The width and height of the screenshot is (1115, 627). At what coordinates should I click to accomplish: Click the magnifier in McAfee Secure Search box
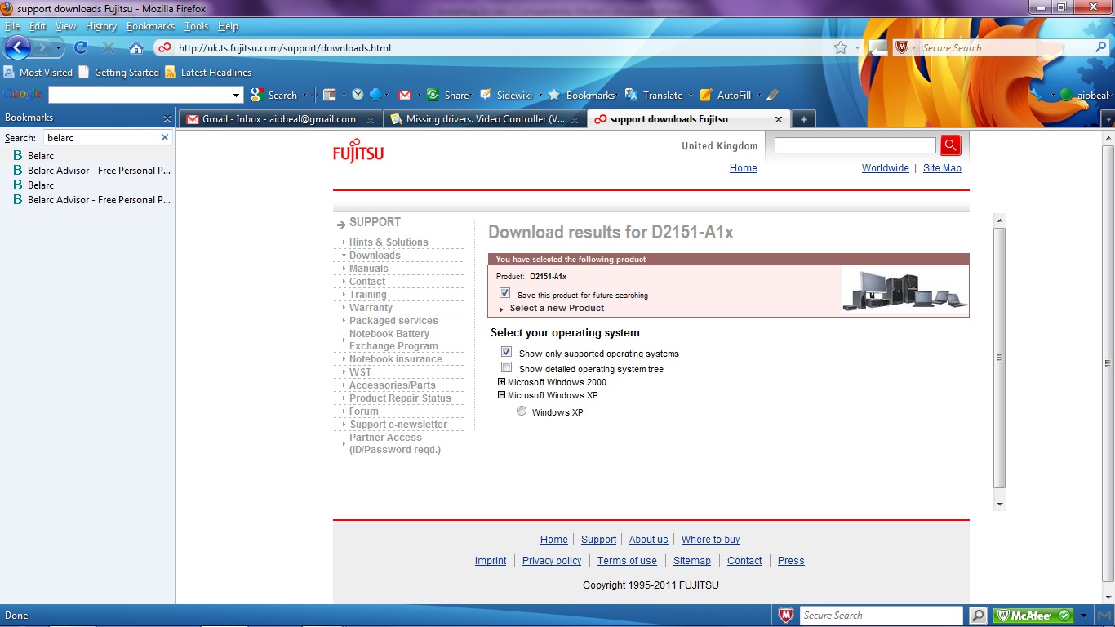tap(1101, 47)
